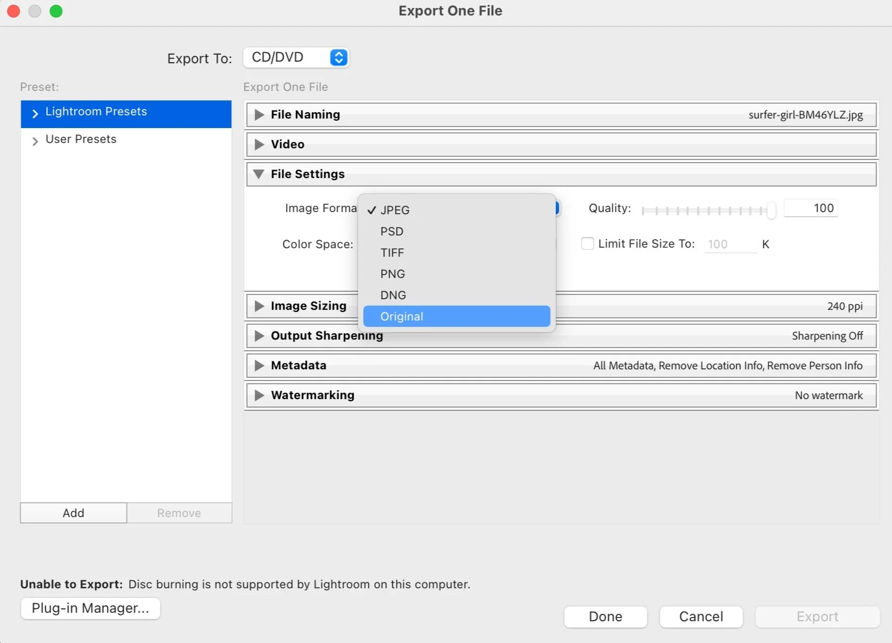Expand the Video settings section
Screen dimensions: 892x643
pyautogui.click(x=259, y=144)
